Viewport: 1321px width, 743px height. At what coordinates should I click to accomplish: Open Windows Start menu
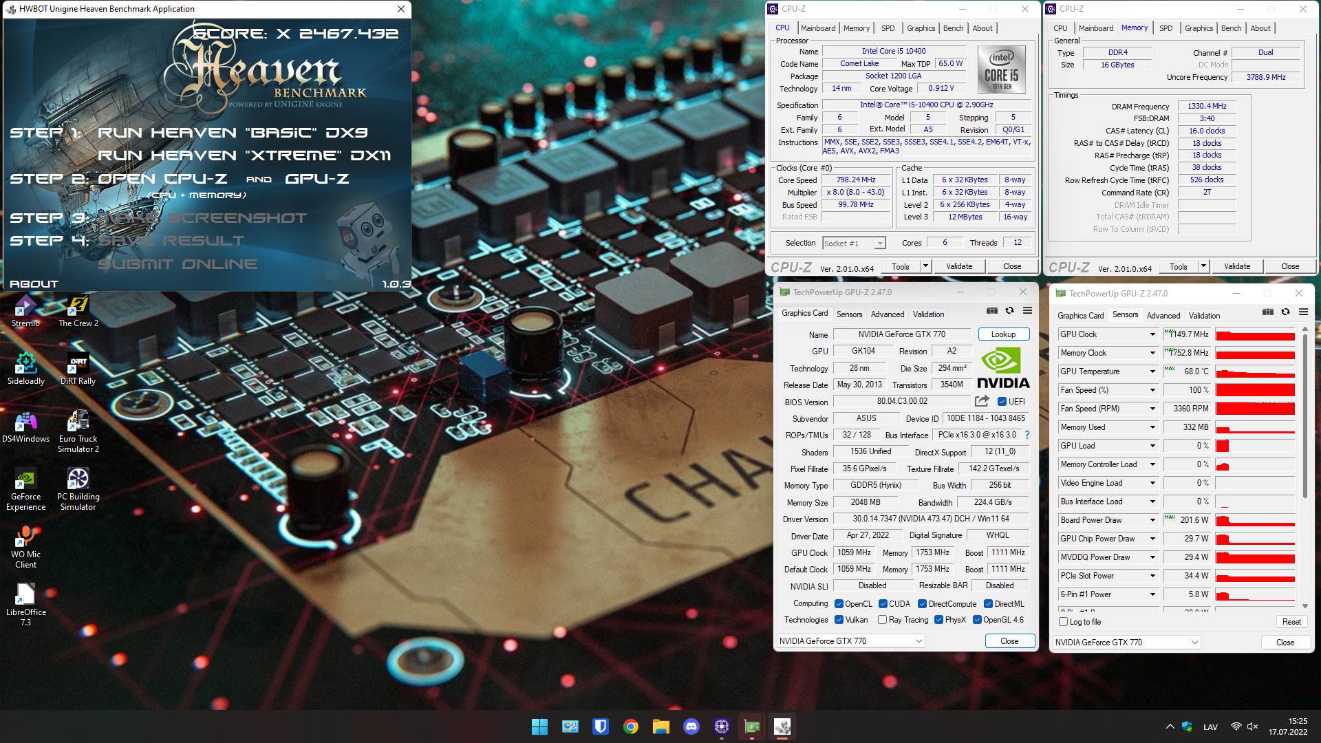(539, 726)
